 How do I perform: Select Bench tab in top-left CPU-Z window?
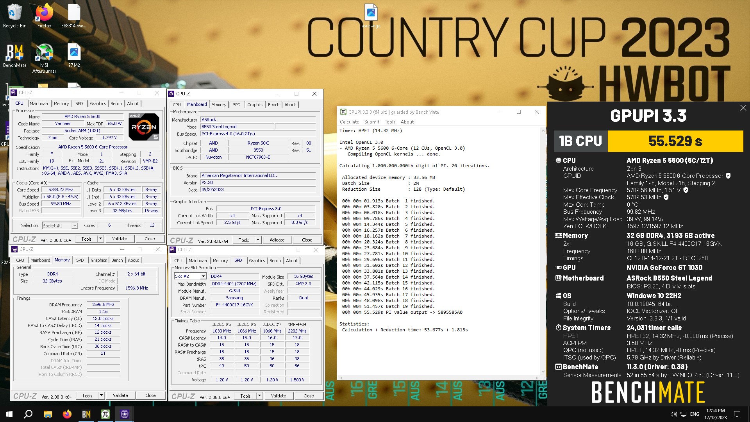[x=116, y=104]
